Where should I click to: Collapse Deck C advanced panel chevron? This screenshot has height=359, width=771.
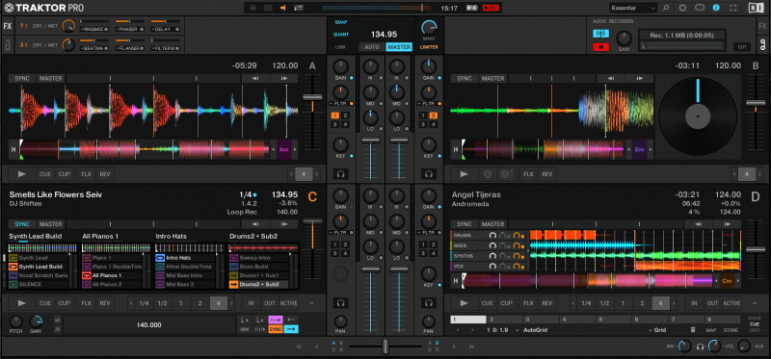click(x=311, y=303)
